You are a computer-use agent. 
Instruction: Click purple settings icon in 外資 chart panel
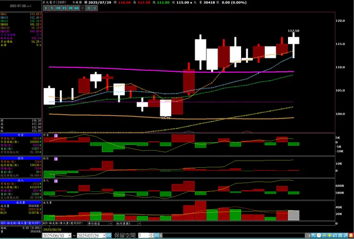click(56, 136)
